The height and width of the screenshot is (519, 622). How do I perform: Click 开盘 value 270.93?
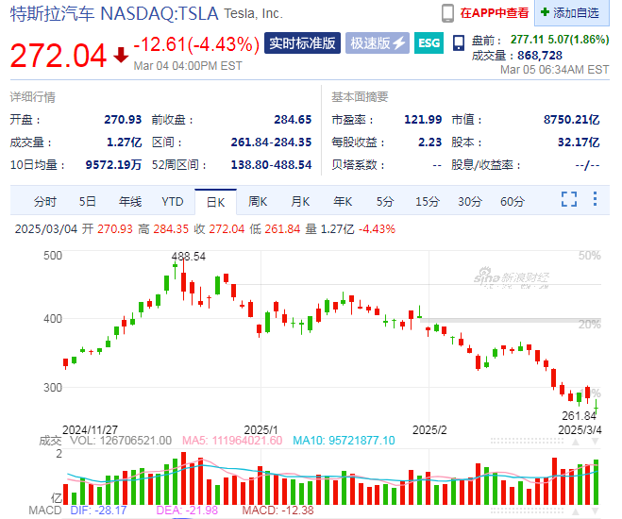[123, 119]
